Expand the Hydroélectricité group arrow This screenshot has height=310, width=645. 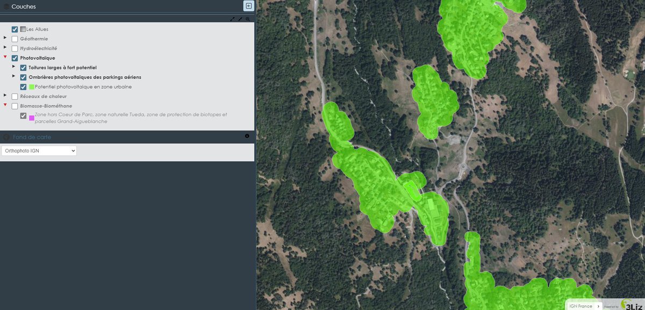click(5, 47)
